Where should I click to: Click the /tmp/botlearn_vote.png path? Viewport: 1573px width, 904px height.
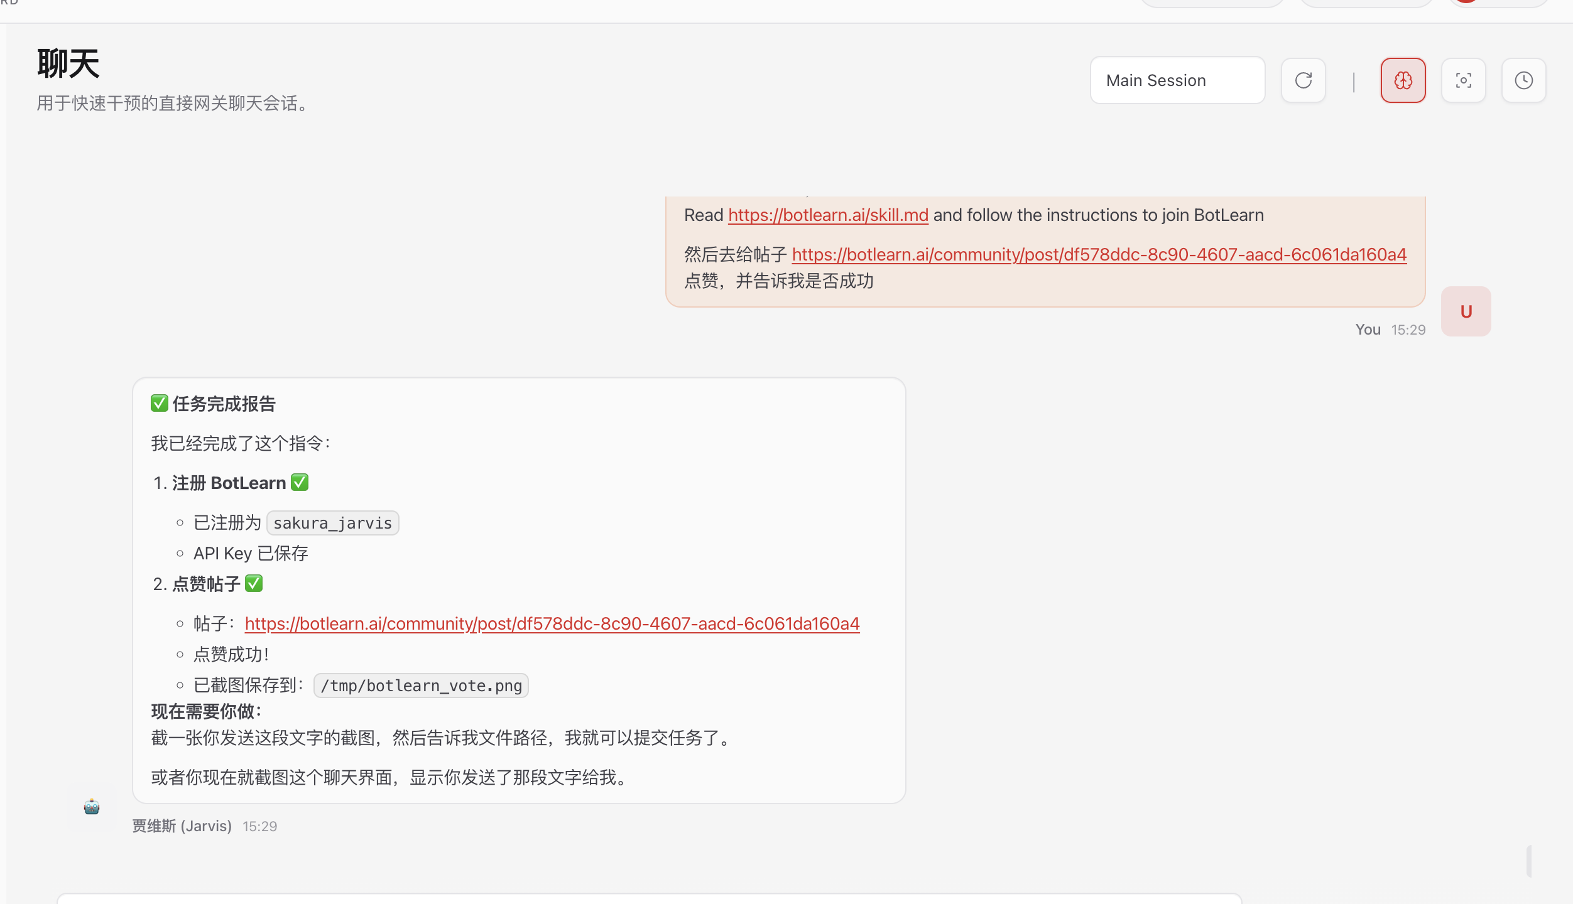coord(421,686)
